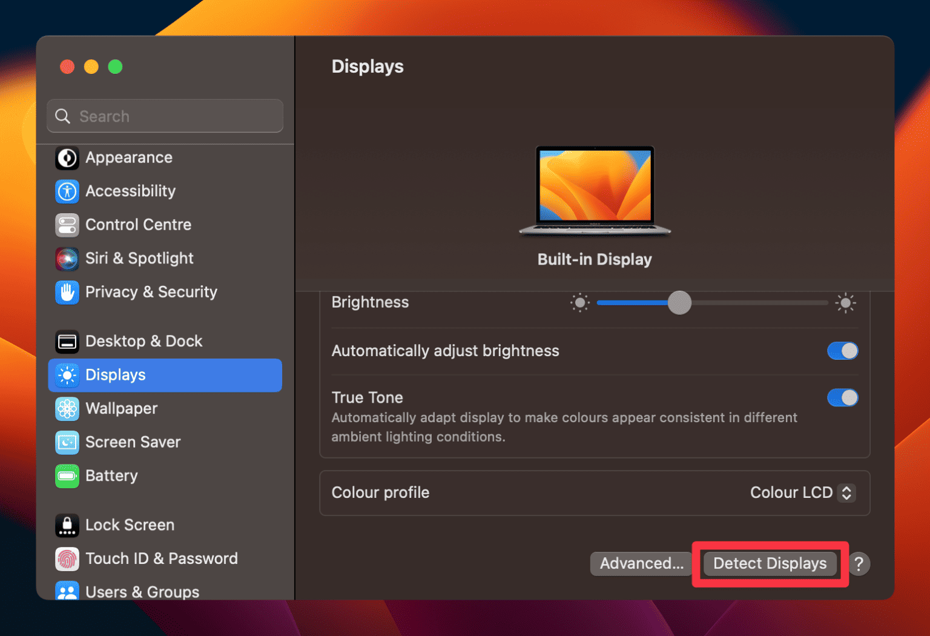Adjust the Brightness slider

tap(679, 303)
